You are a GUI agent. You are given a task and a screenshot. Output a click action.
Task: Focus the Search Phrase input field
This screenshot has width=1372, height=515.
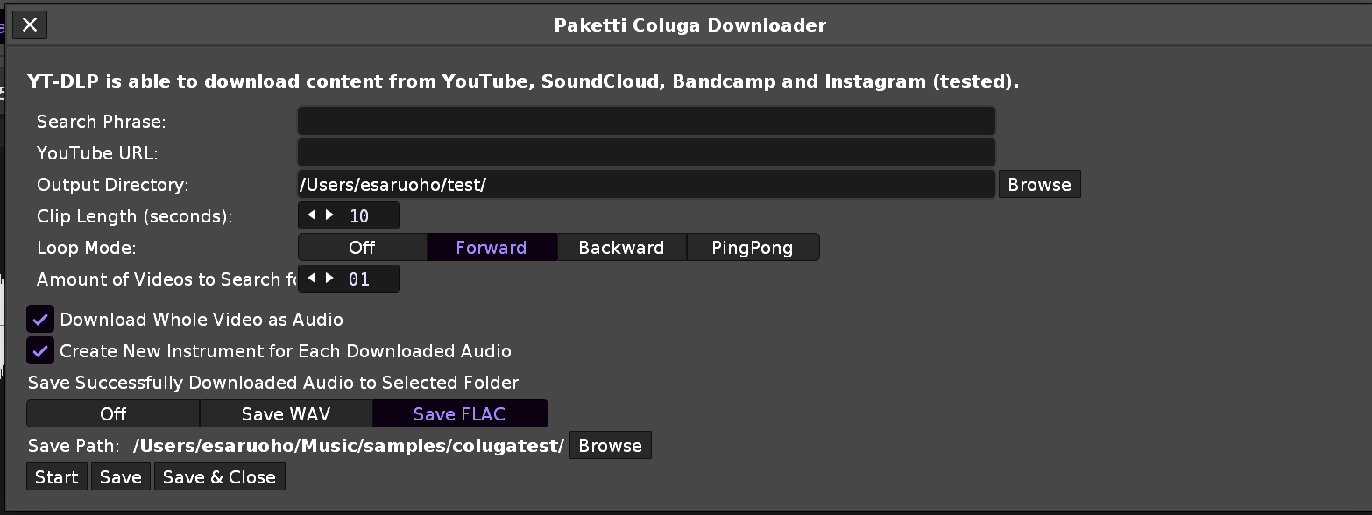[x=646, y=121]
